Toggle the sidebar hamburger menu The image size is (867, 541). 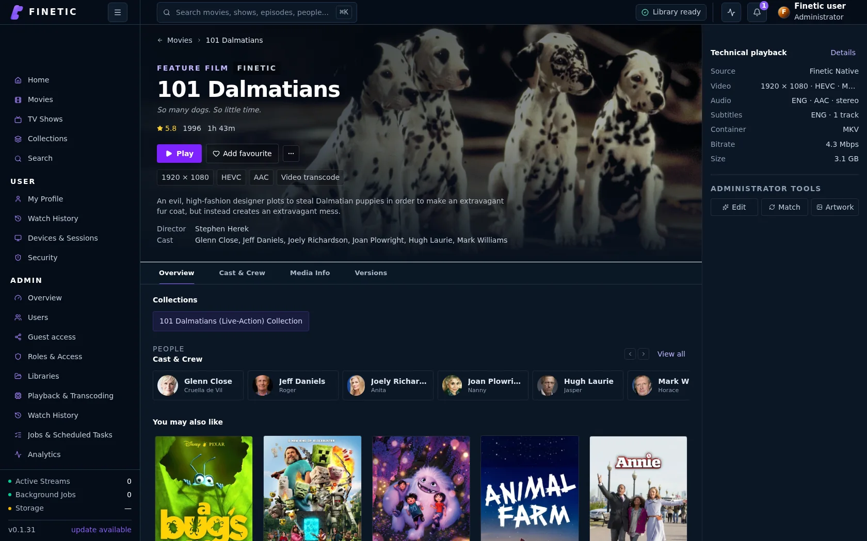click(x=118, y=12)
